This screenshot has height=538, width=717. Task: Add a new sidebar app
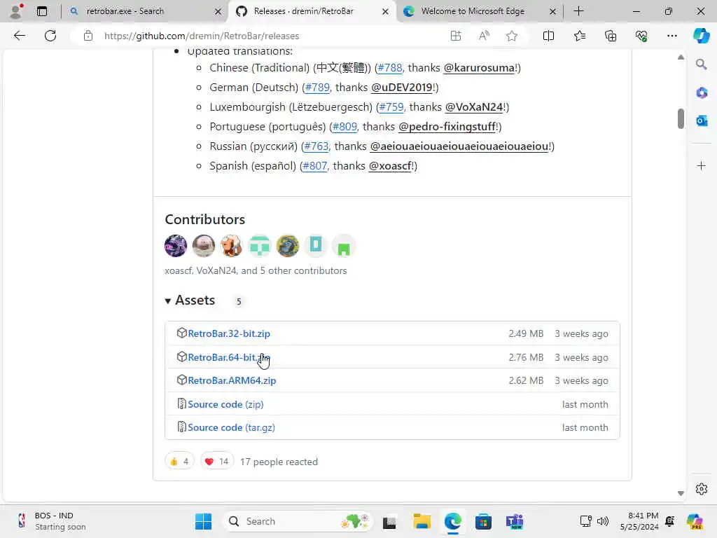click(702, 165)
